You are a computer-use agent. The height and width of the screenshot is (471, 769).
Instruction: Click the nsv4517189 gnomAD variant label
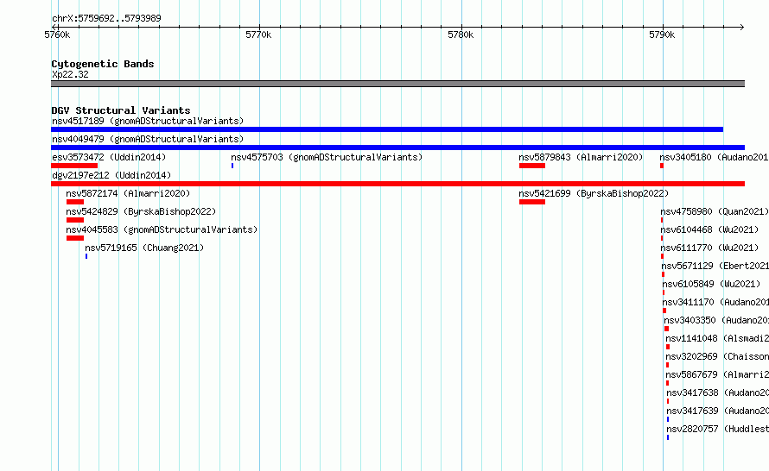pyautogui.click(x=148, y=121)
